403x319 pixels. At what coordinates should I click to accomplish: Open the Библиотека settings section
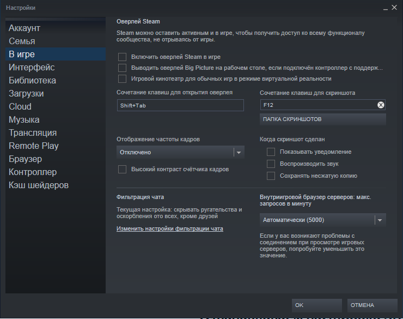click(x=55, y=81)
